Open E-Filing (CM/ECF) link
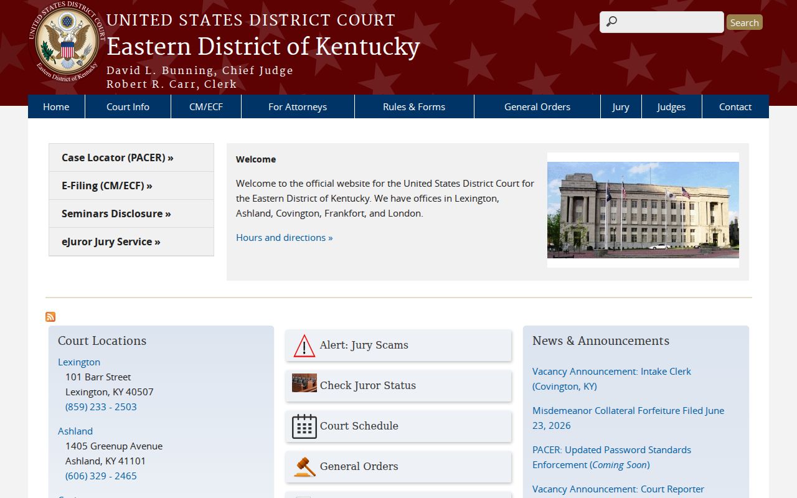 131,186
